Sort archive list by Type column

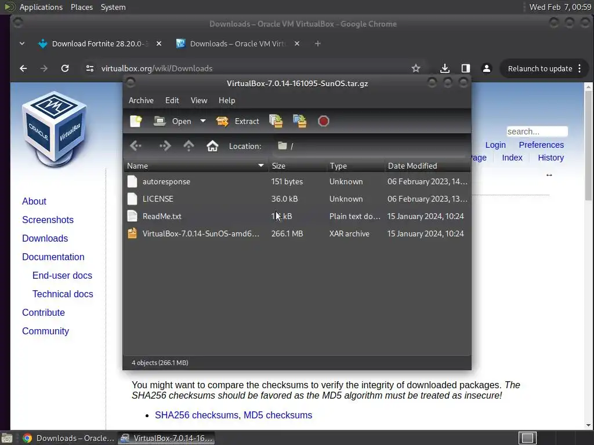[356, 166]
